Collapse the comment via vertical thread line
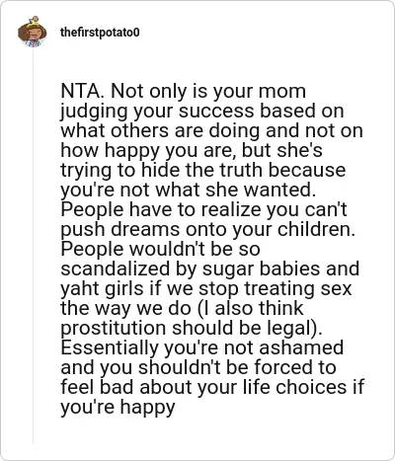Viewport: 395px width, 461px height. (33, 245)
